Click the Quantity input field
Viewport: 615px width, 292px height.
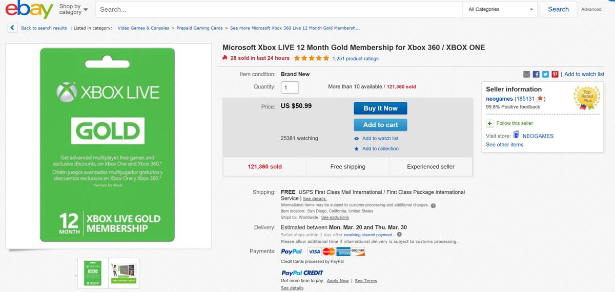290,87
